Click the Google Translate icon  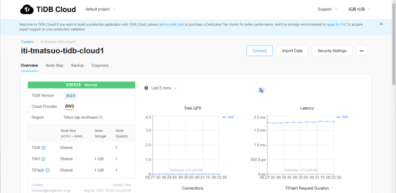(261, 91)
